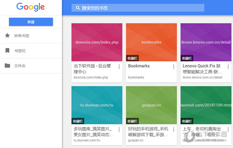Screen dimensions: 233x148
Task: Open more options for 上车，老司机 card
Action: tap(228, 129)
